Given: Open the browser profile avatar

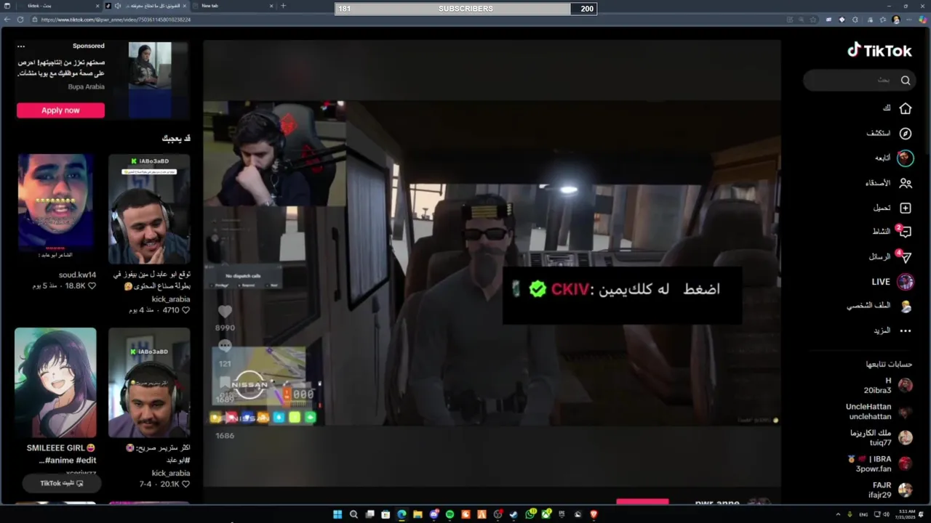Looking at the screenshot, I should 896,20.
